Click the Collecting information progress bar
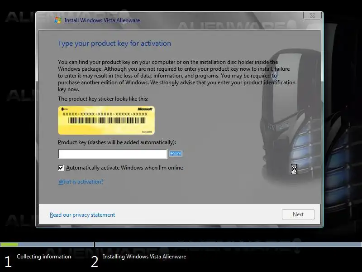The image size is (362, 272). (47, 244)
